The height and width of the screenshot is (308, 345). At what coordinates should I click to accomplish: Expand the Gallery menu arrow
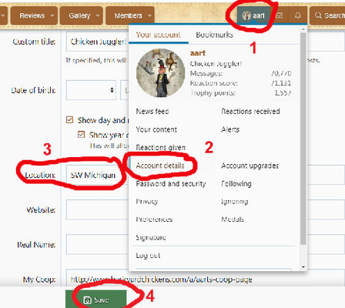[98, 15]
